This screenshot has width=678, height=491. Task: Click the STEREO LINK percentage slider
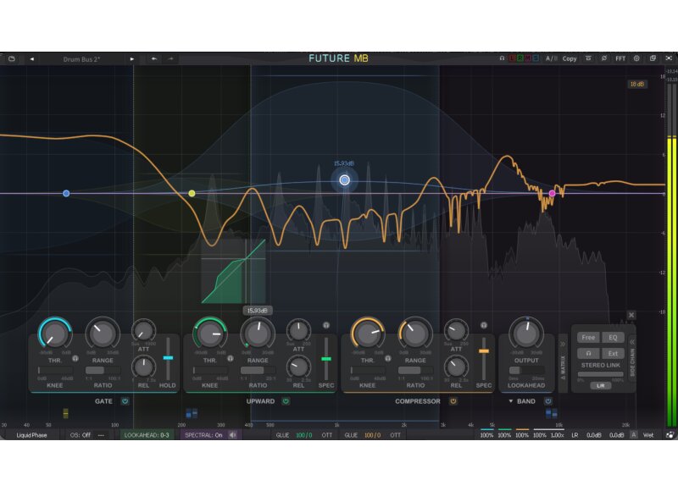[601, 374]
